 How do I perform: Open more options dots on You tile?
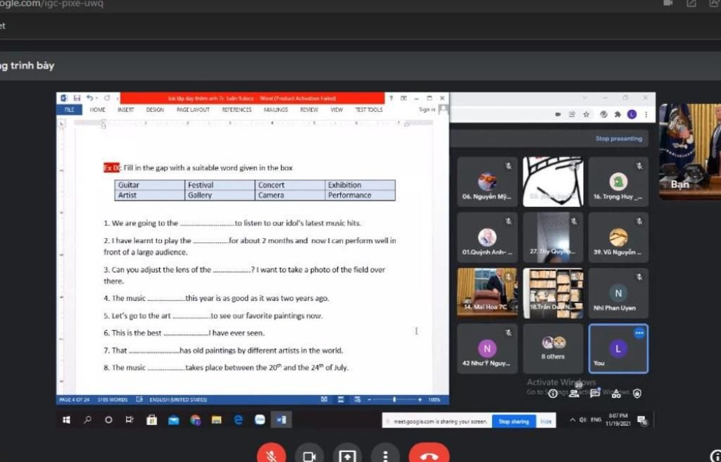639,333
